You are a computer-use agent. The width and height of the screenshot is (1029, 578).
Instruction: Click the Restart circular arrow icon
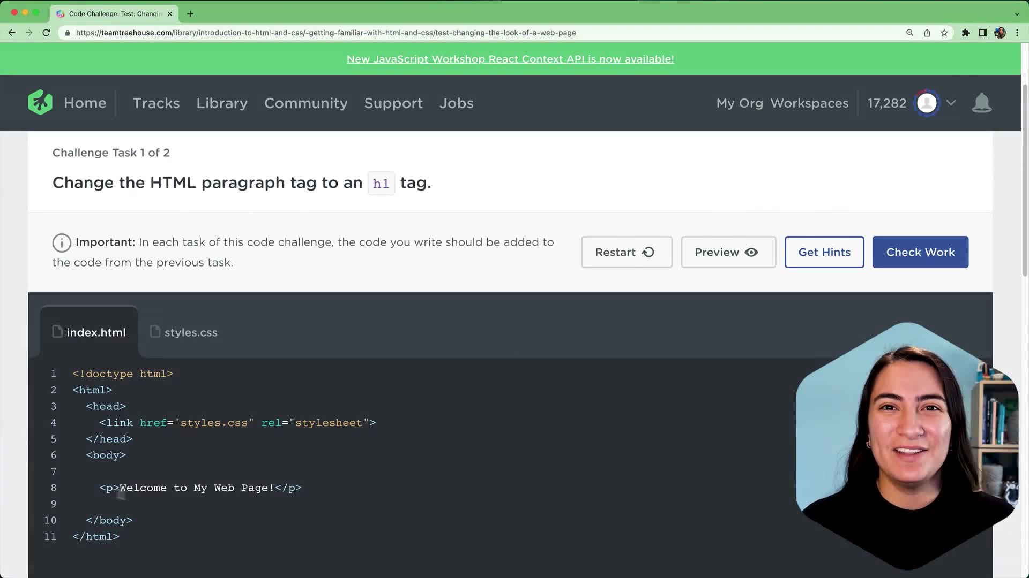[648, 252]
